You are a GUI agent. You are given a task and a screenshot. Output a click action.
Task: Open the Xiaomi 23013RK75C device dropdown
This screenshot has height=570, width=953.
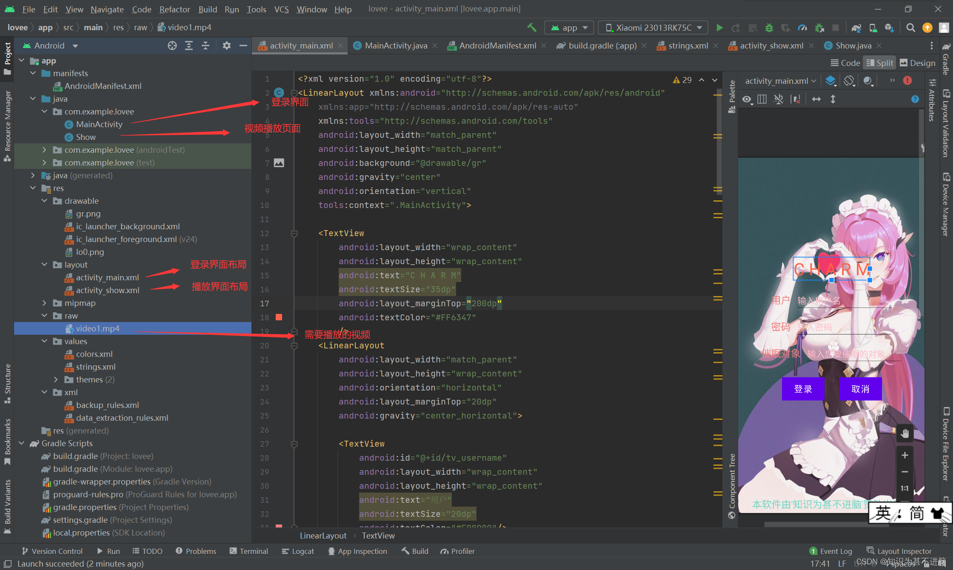tap(653, 28)
